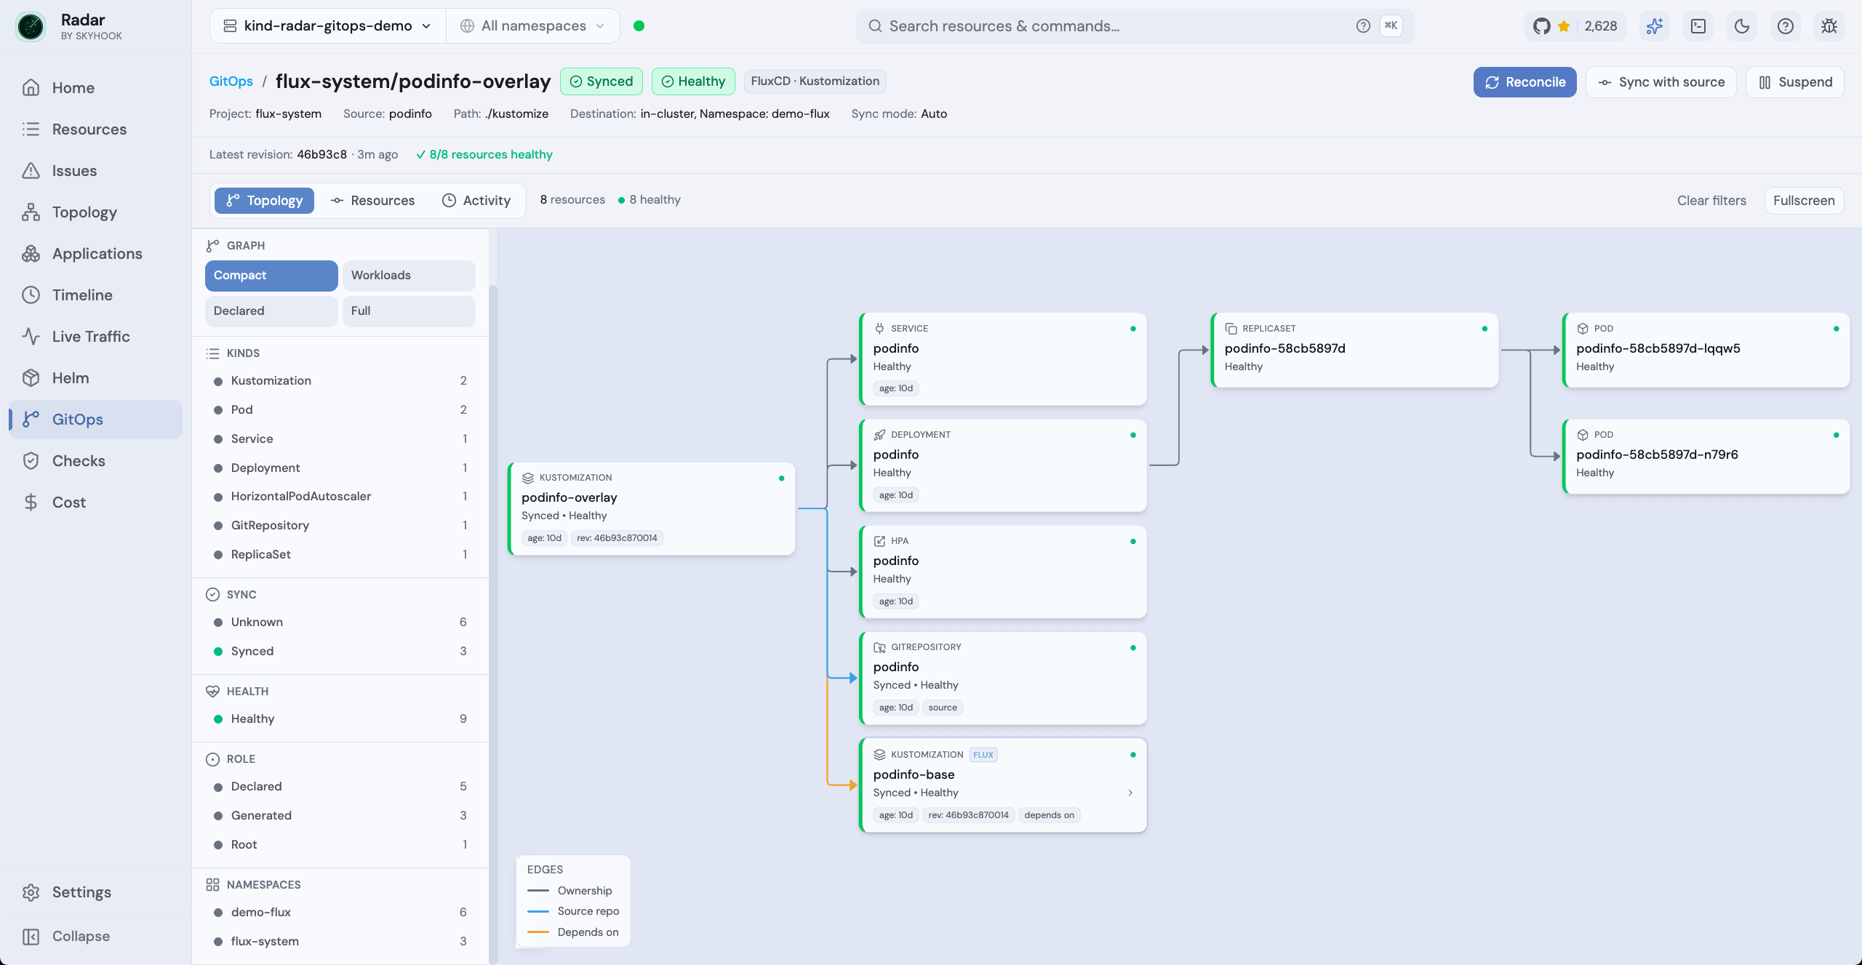1862x965 pixels.
Task: Click the GRAPH section header icon
Action: tap(212, 246)
